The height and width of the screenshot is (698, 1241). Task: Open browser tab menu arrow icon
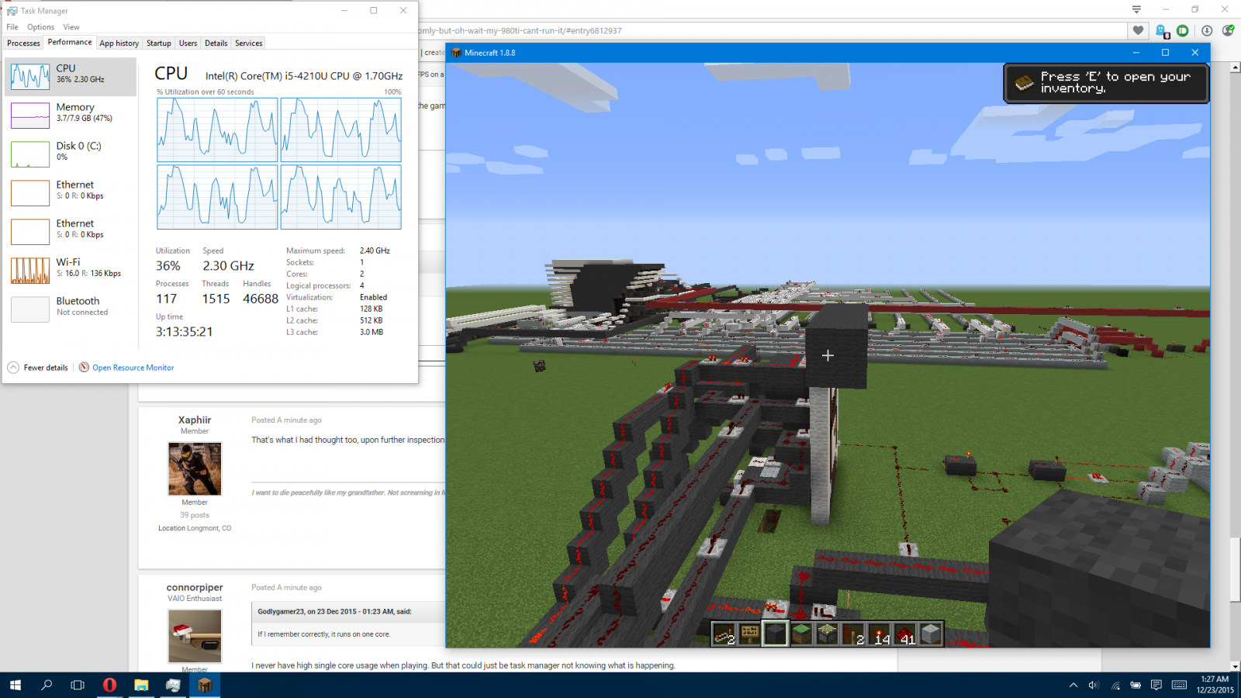click(x=1136, y=9)
